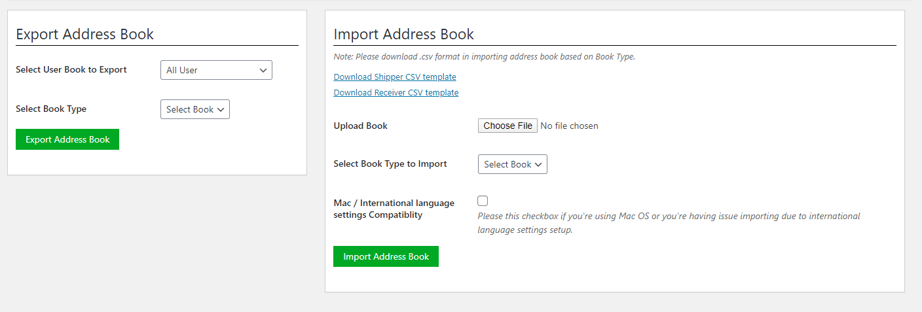Open the All User dropdown

216,70
